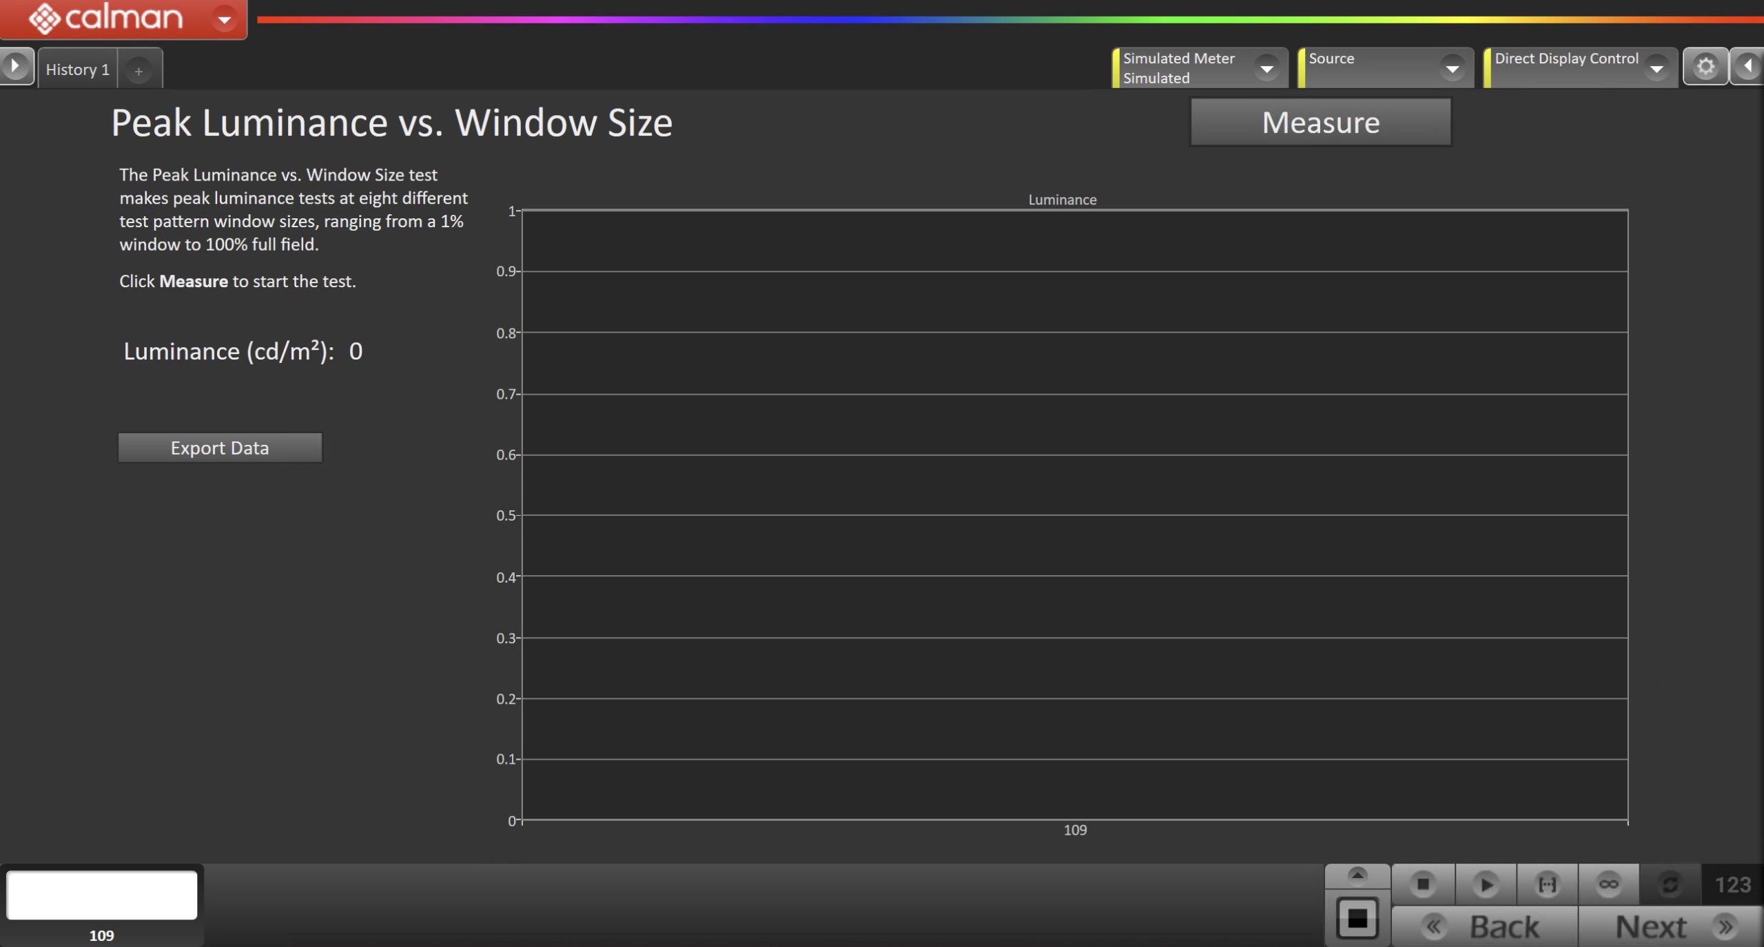This screenshot has width=1764, height=947.
Task: Toggle the 123 numeric display button
Action: (x=1732, y=884)
